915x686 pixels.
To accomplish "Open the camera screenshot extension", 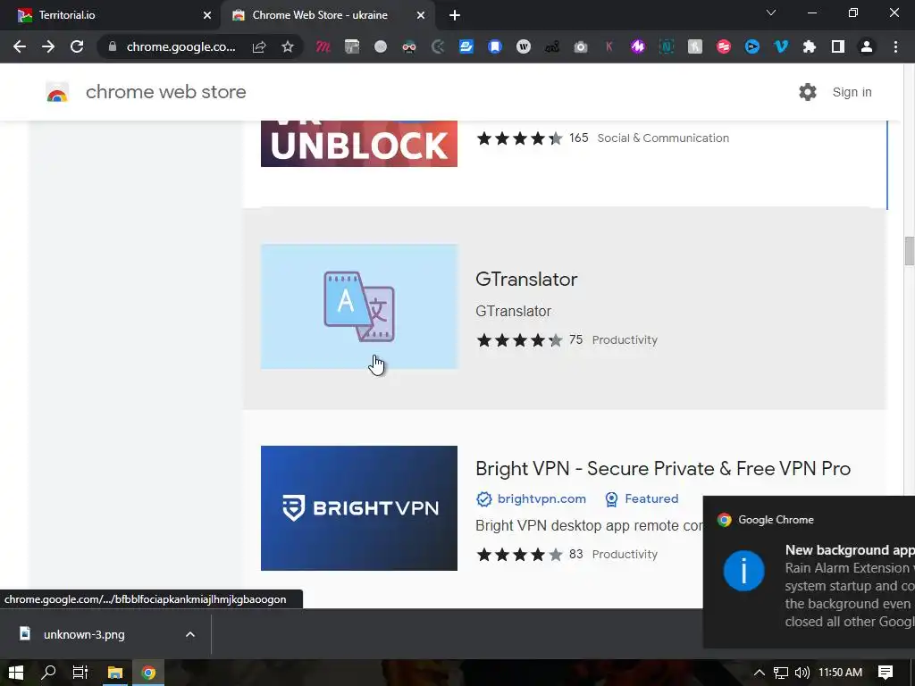I will tap(581, 46).
